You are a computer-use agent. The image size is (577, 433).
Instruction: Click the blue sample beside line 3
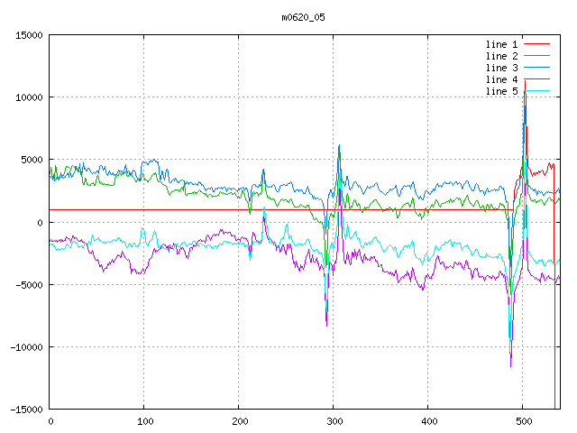pos(536,68)
